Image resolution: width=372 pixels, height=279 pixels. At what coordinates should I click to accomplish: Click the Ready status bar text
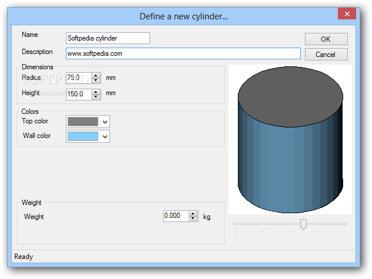tap(24, 257)
